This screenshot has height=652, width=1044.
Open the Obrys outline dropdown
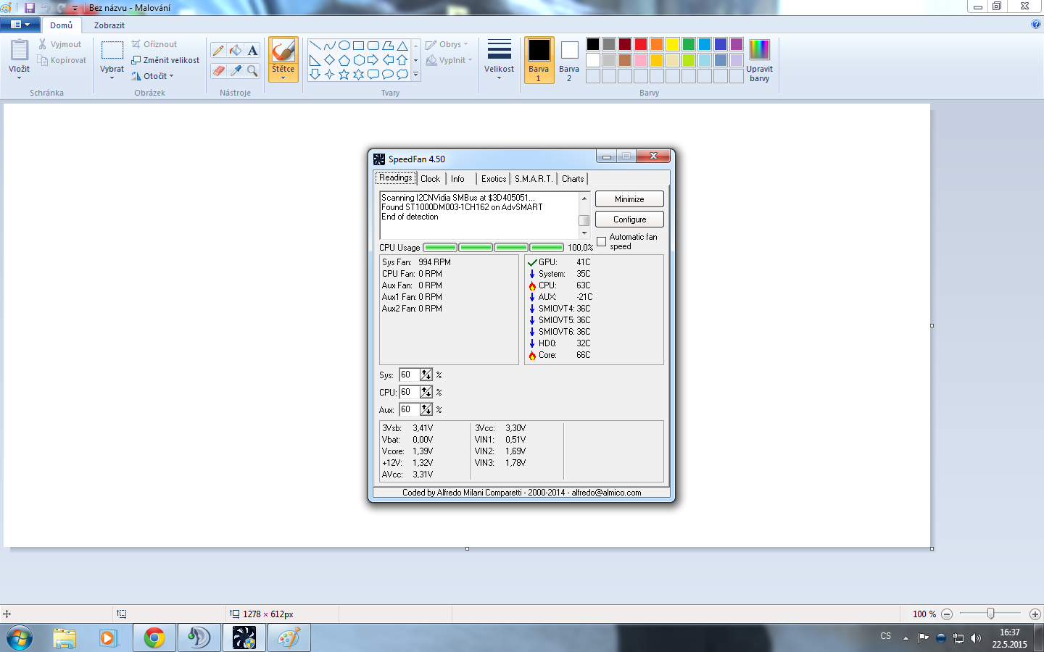click(x=447, y=44)
